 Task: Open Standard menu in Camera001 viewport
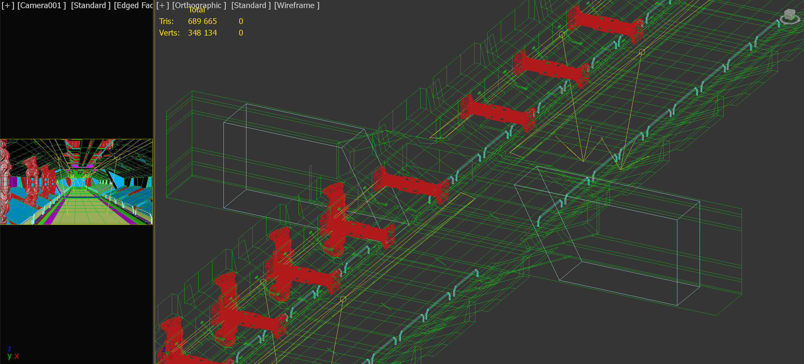click(x=90, y=5)
